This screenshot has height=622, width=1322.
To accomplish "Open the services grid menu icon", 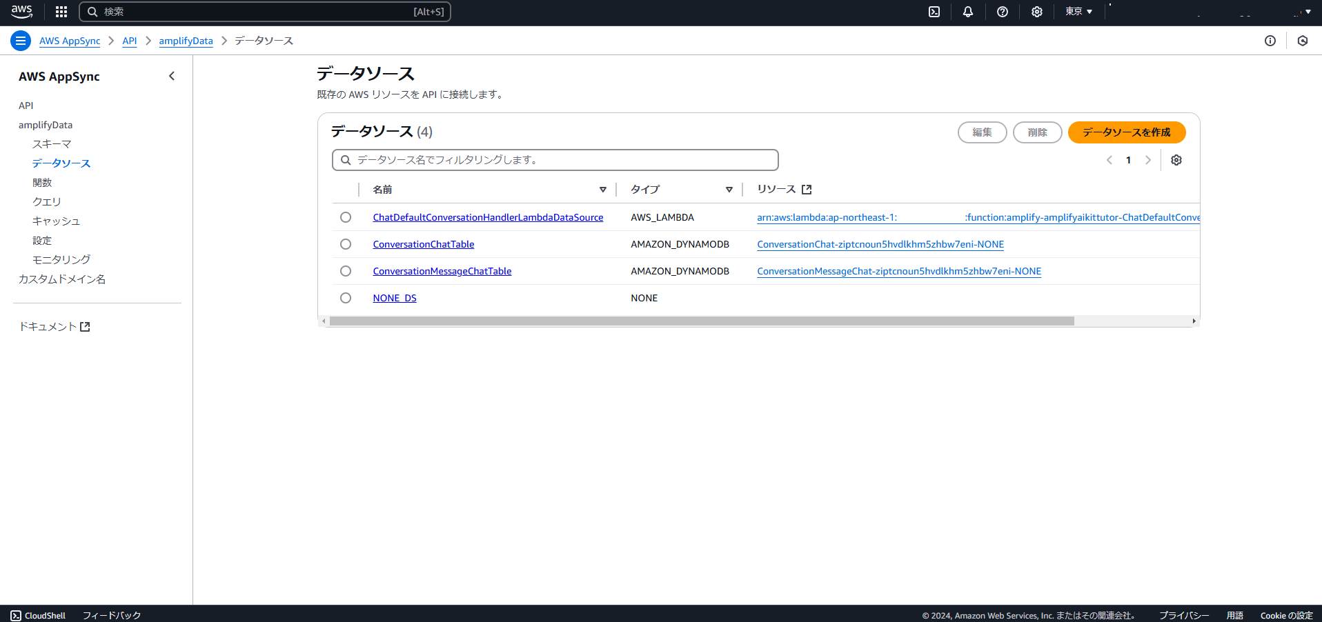I will tap(61, 12).
